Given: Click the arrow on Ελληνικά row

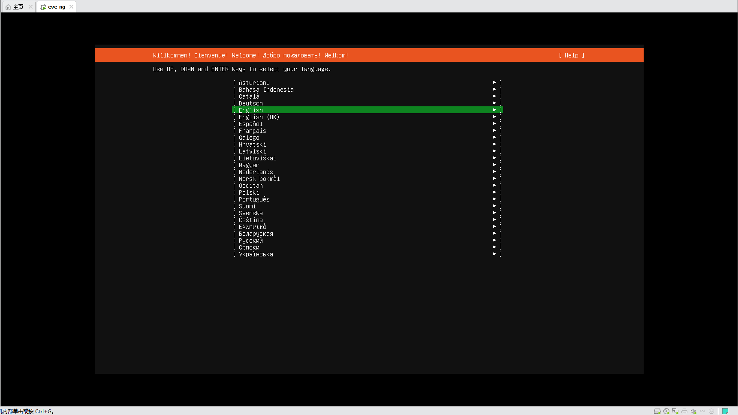Looking at the screenshot, I should pos(494,226).
